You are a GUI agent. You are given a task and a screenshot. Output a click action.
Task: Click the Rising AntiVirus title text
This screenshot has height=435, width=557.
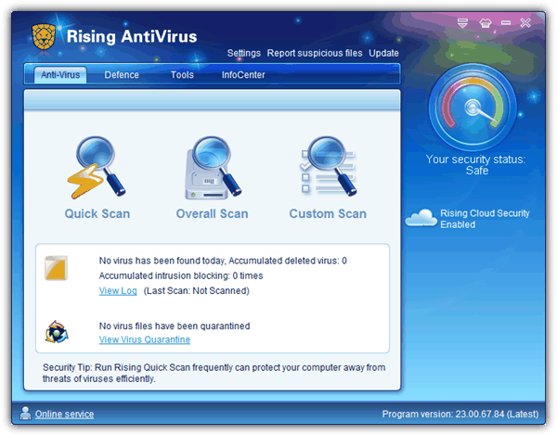click(132, 36)
